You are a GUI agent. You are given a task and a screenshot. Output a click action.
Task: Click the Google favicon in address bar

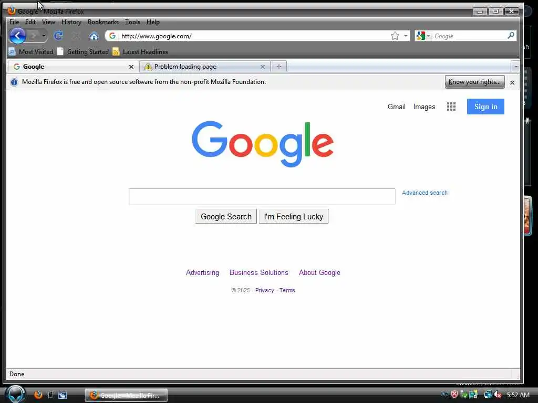click(x=112, y=36)
